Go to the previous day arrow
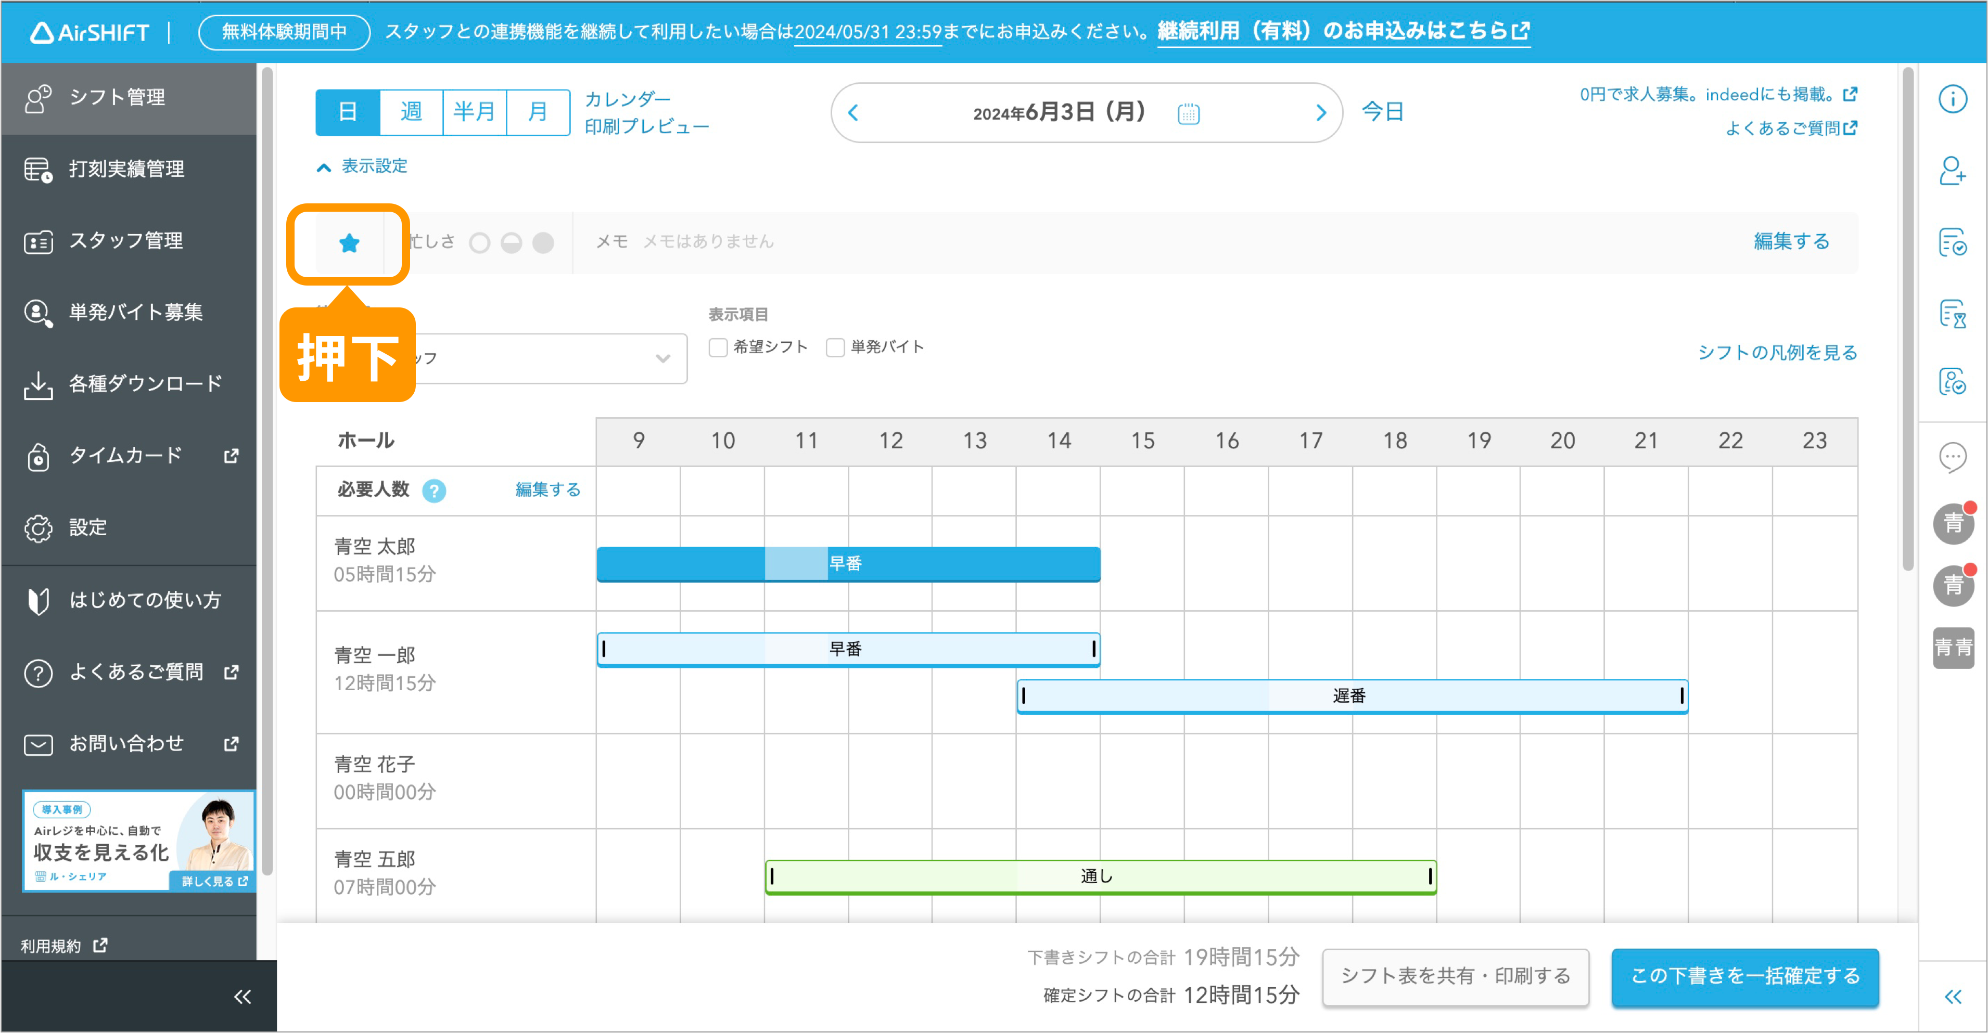The width and height of the screenshot is (1988, 1033). click(x=853, y=113)
